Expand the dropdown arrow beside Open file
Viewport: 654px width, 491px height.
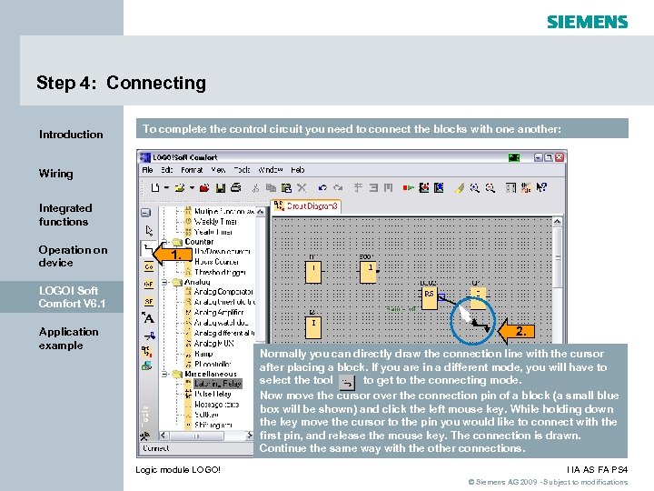point(192,188)
